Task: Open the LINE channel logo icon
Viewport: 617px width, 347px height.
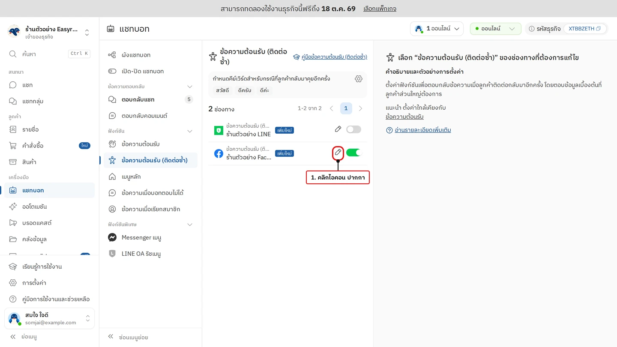Action: [219, 131]
